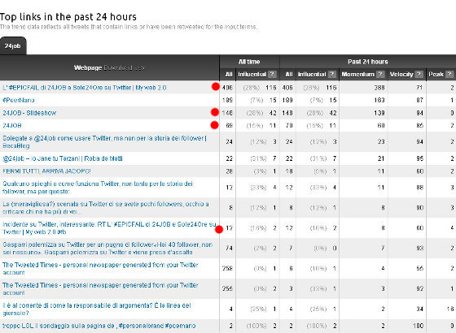Open @24job – io Jane tu Tarzan link
Image resolution: width=456 pixels, height=333 pixels.
click(63, 158)
